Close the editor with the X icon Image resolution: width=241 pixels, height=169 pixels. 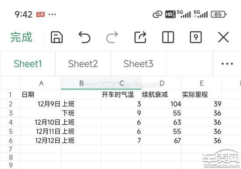point(223,37)
